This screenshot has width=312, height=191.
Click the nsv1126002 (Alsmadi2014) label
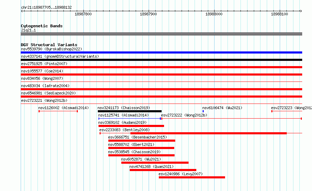pos(63,108)
